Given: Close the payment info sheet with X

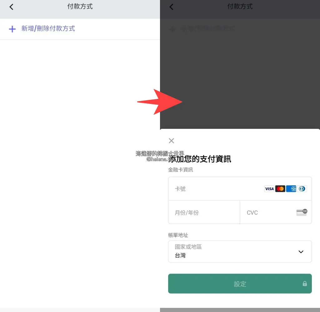Looking at the screenshot, I should coord(171,141).
